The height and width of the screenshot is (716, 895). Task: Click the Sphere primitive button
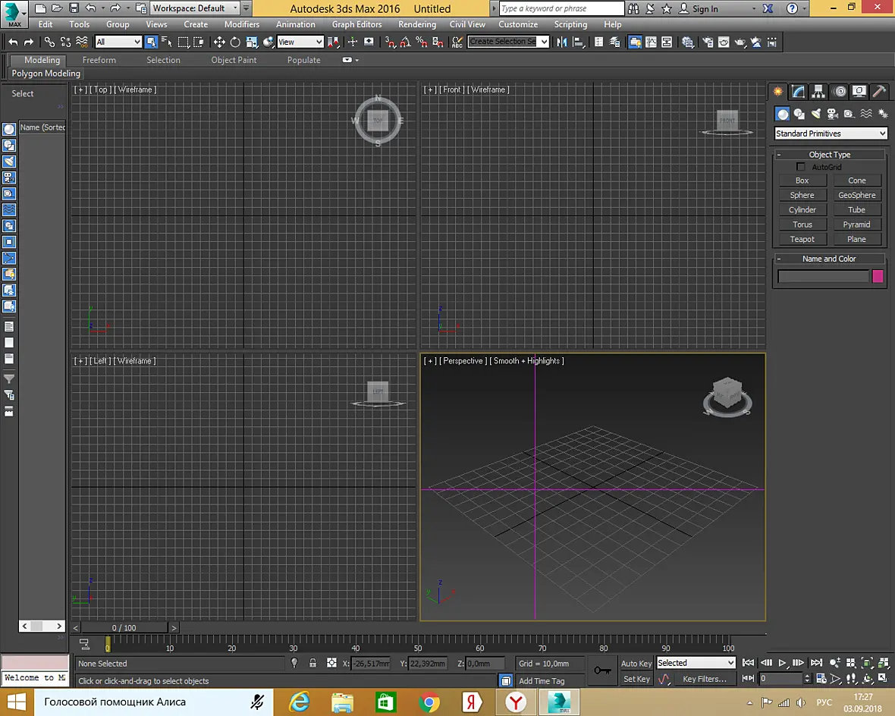pyautogui.click(x=802, y=195)
